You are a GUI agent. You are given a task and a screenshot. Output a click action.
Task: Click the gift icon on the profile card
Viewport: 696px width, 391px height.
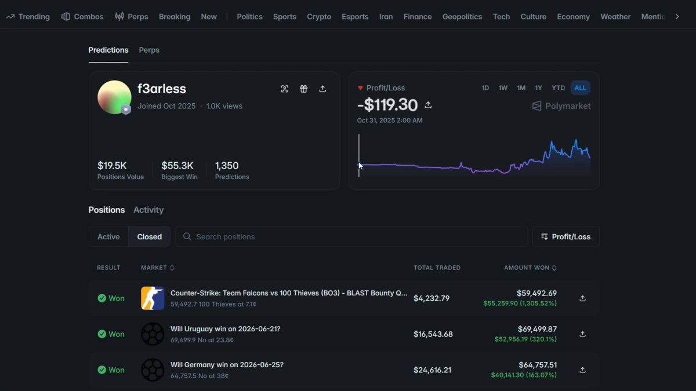(x=303, y=89)
